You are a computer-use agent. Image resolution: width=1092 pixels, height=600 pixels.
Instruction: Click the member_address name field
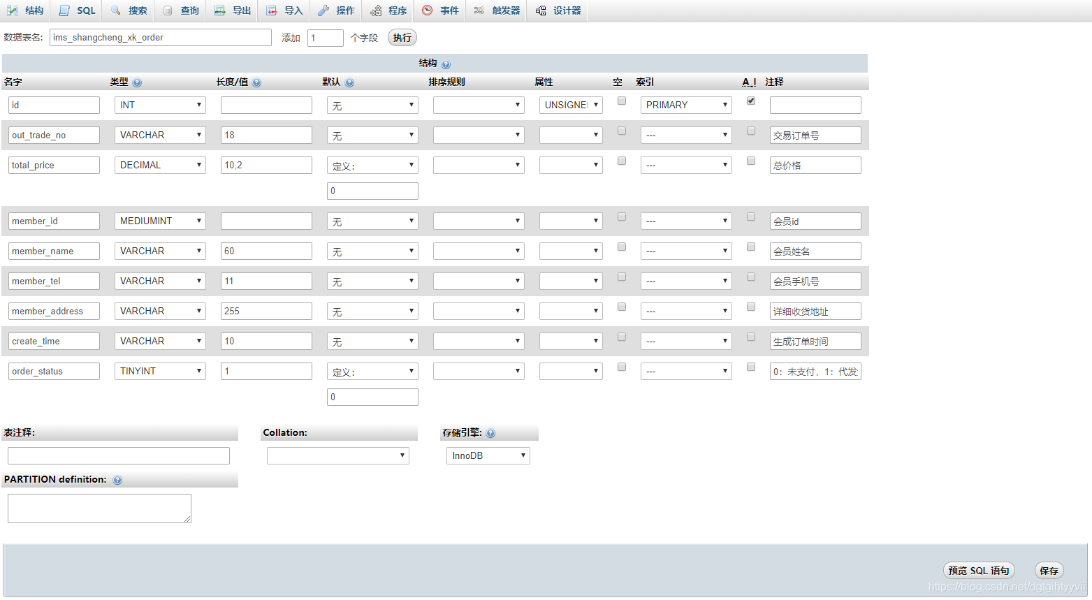(54, 311)
